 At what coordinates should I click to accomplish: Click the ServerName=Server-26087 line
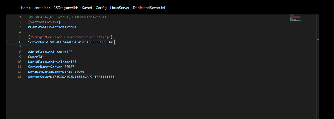click(x=51, y=67)
